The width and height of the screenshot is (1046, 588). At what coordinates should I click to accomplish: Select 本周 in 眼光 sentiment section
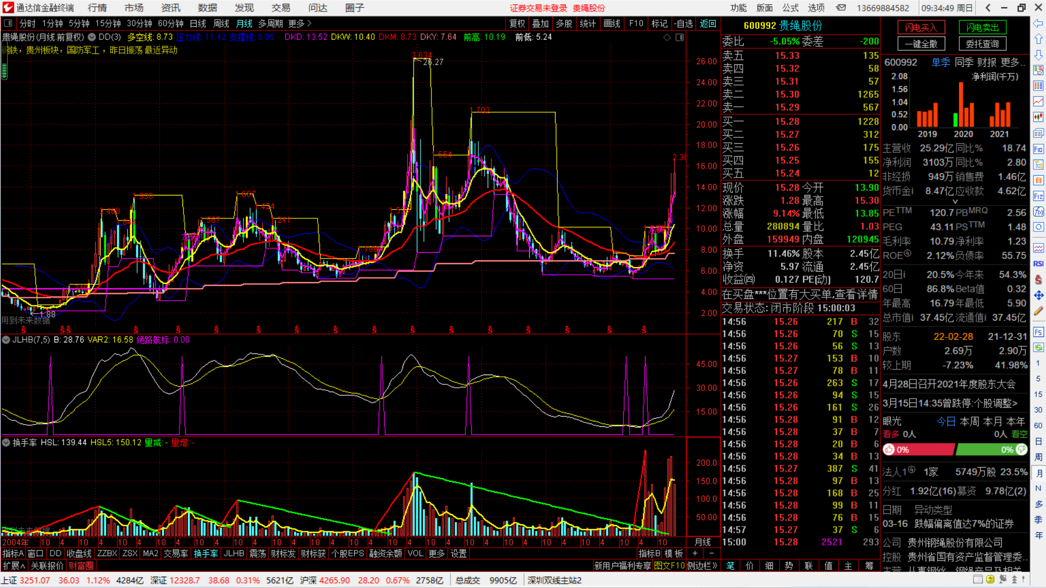(969, 421)
